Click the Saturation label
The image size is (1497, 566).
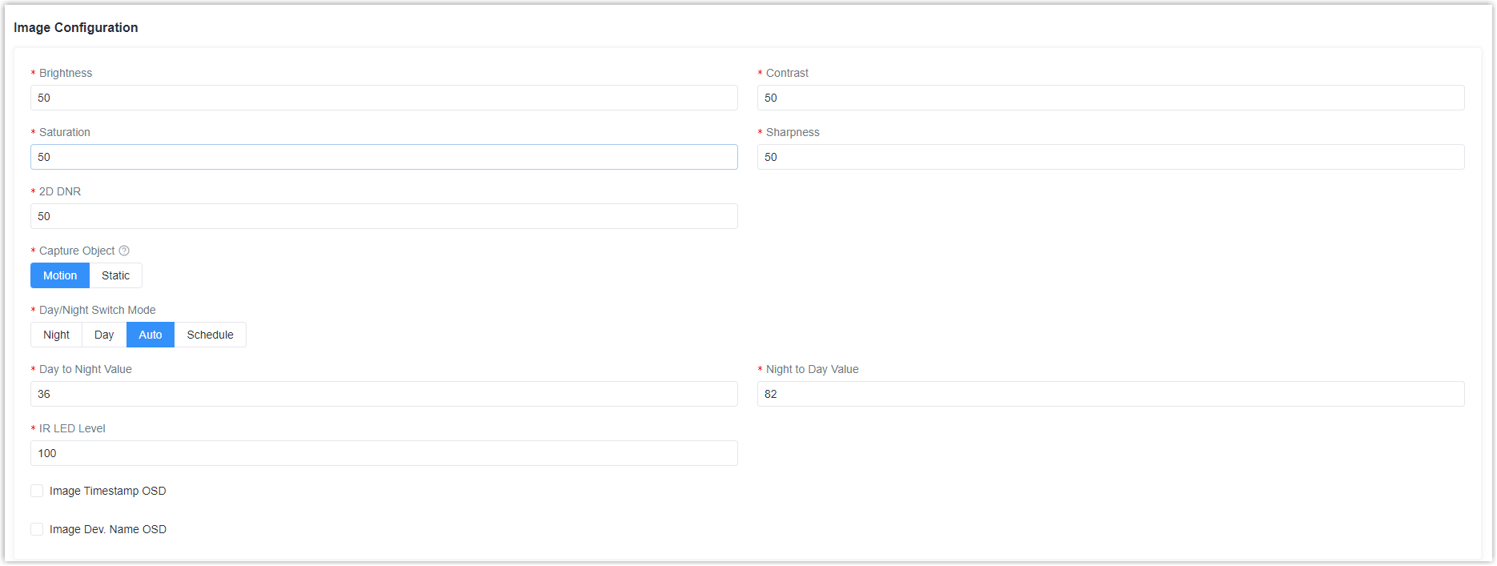(65, 132)
